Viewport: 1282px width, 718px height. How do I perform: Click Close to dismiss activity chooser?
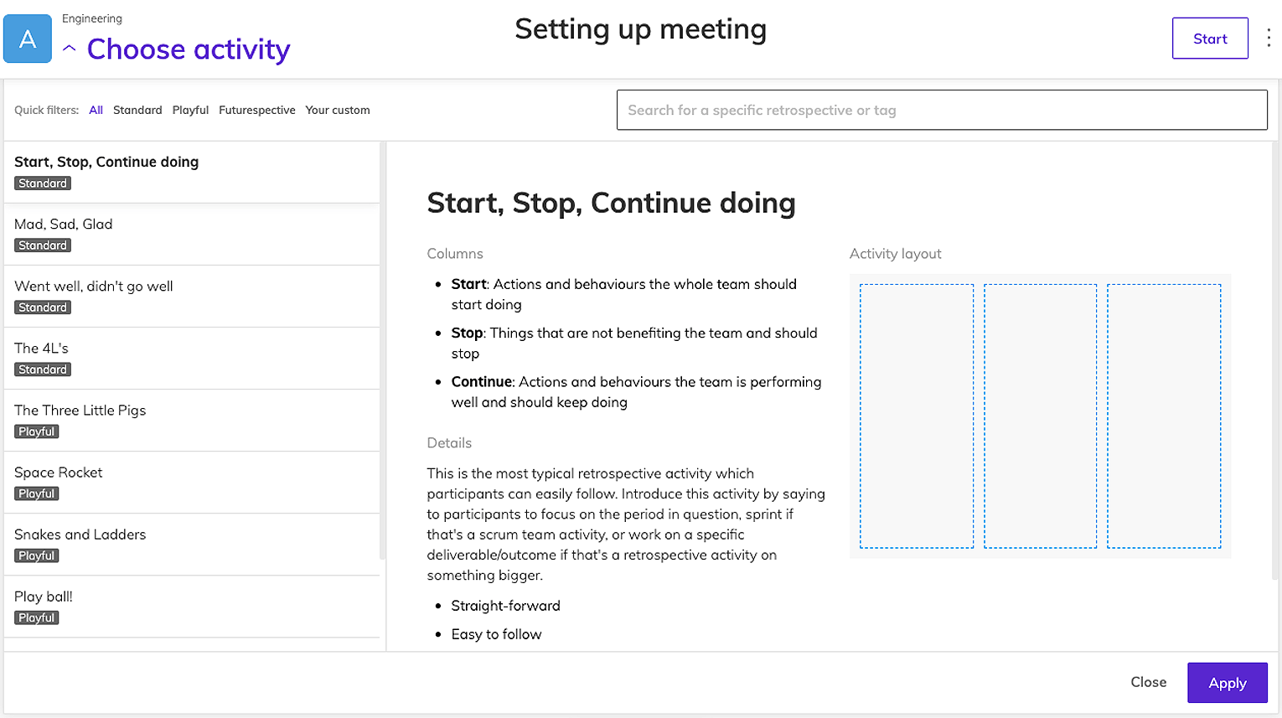click(x=1148, y=682)
